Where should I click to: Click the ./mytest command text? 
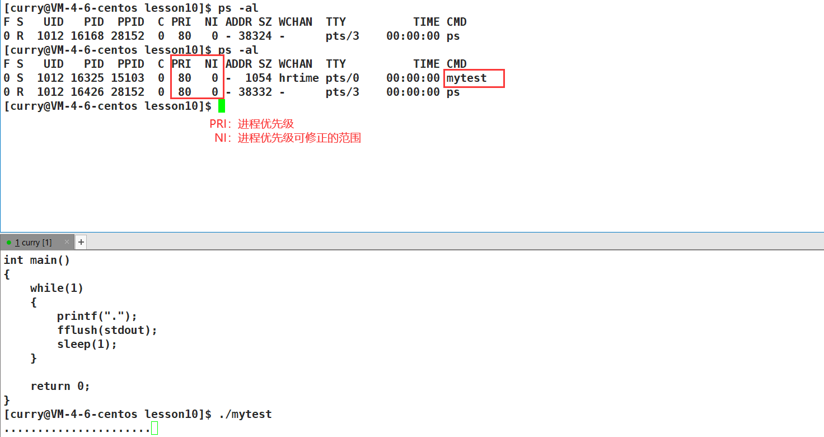coord(245,414)
